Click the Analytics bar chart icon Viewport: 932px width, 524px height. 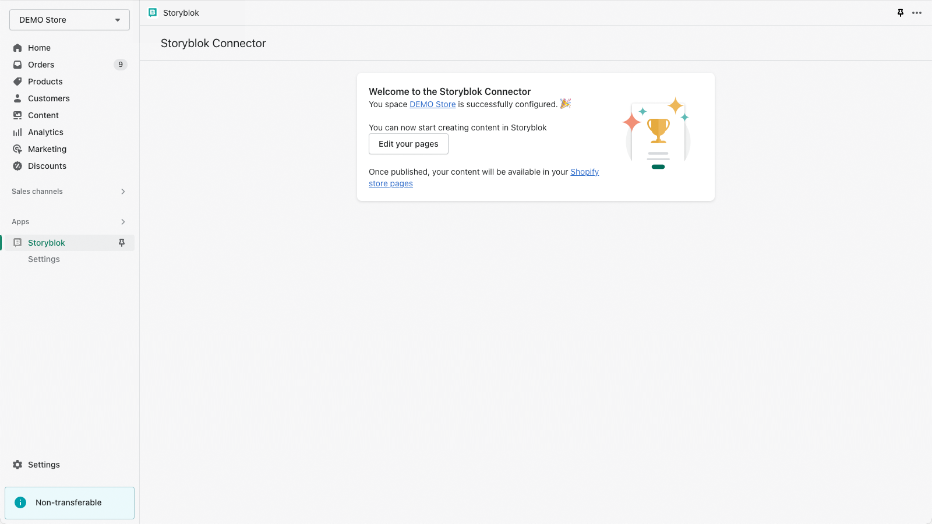click(17, 132)
